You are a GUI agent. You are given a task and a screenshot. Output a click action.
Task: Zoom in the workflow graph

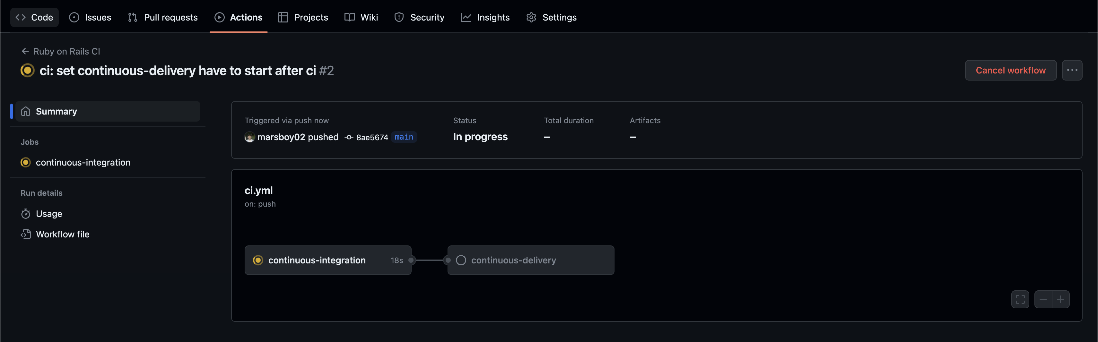1060,299
